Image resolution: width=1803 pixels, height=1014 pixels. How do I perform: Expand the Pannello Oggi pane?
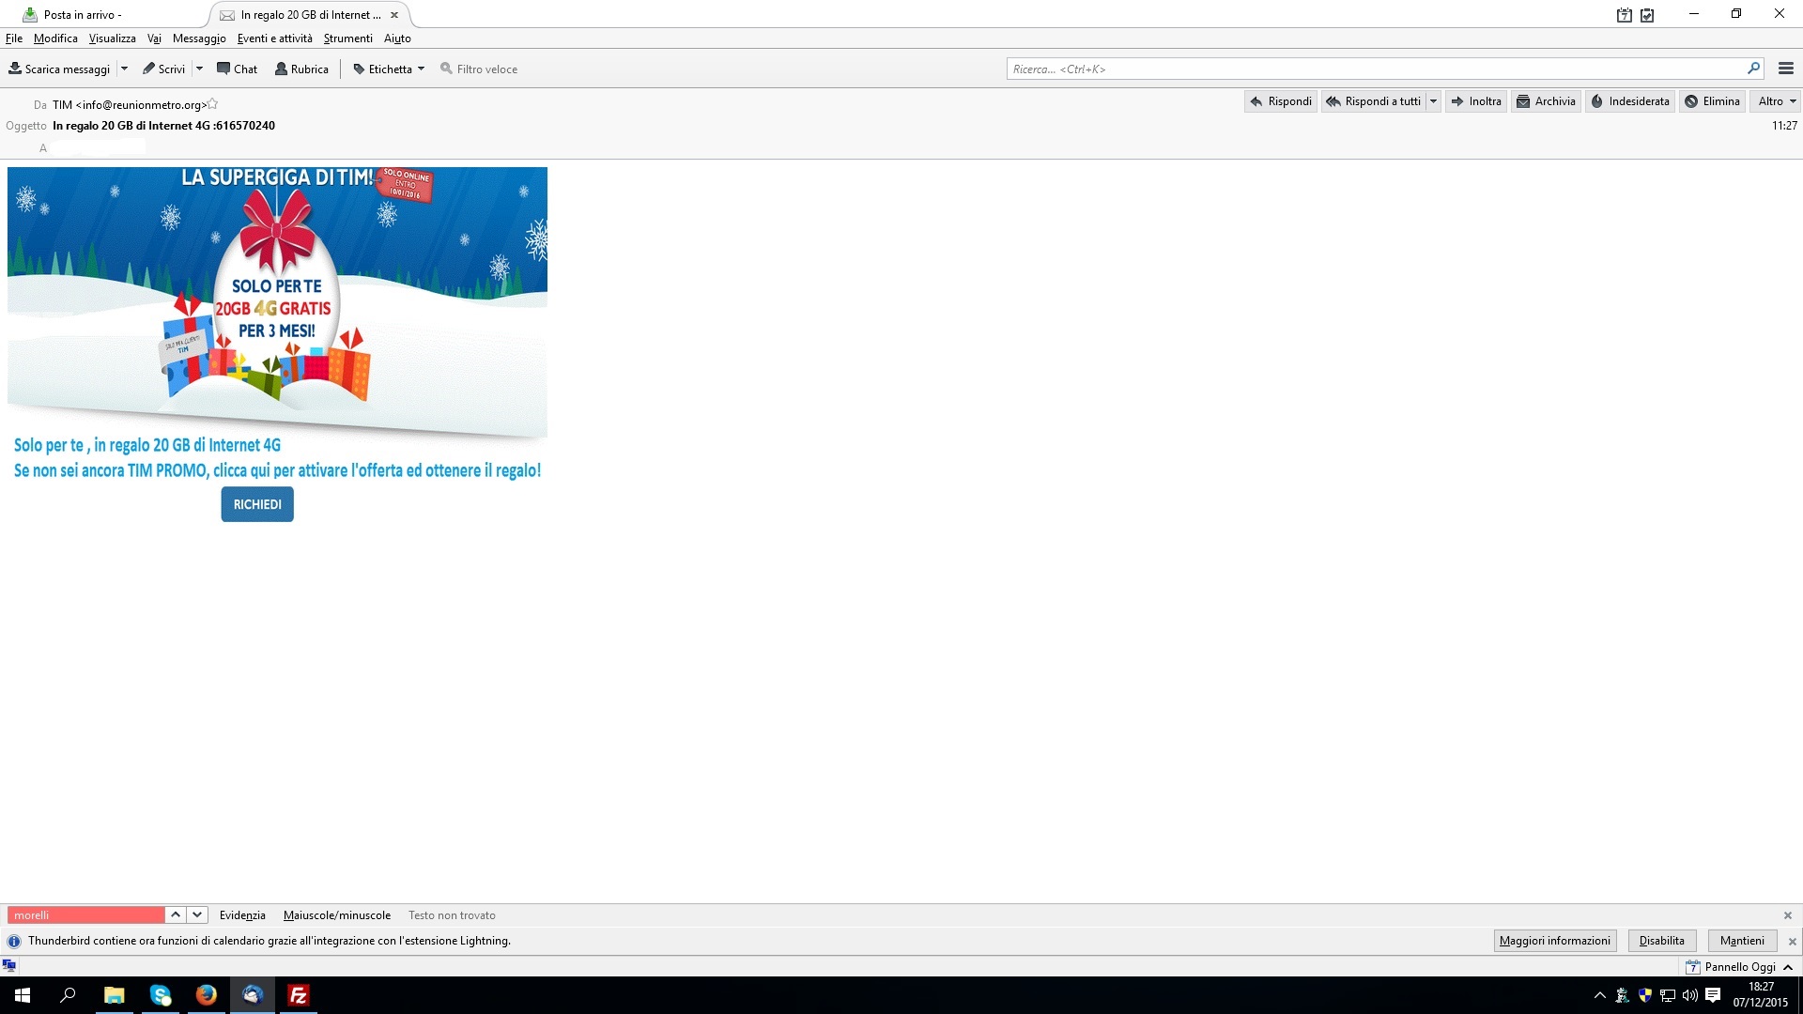click(x=1739, y=967)
